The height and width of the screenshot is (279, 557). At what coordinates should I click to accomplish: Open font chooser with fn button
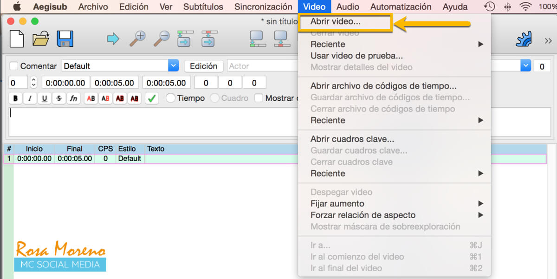point(73,98)
